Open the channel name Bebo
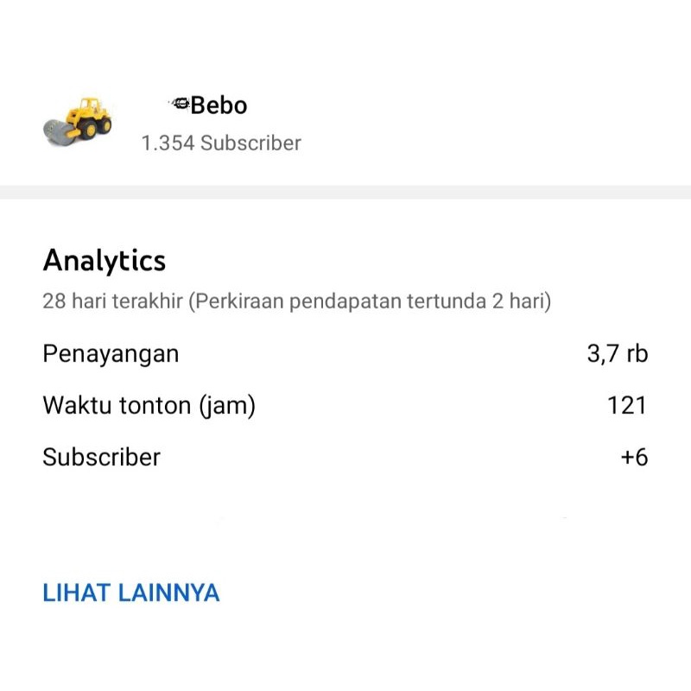Image resolution: width=691 pixels, height=691 pixels. point(216,105)
